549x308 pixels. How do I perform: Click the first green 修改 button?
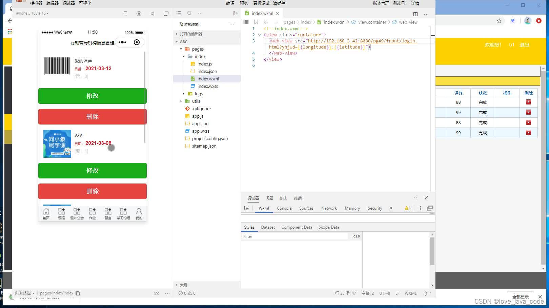pos(93,96)
